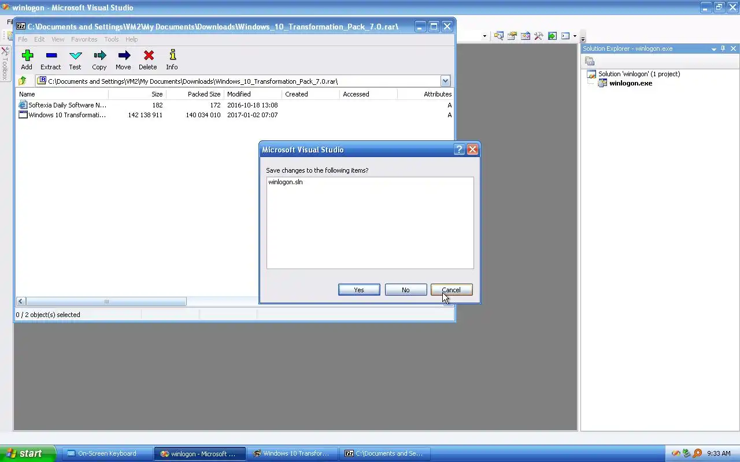Click the green arrow Start Page icon
The height and width of the screenshot is (462, 740).
pos(552,36)
